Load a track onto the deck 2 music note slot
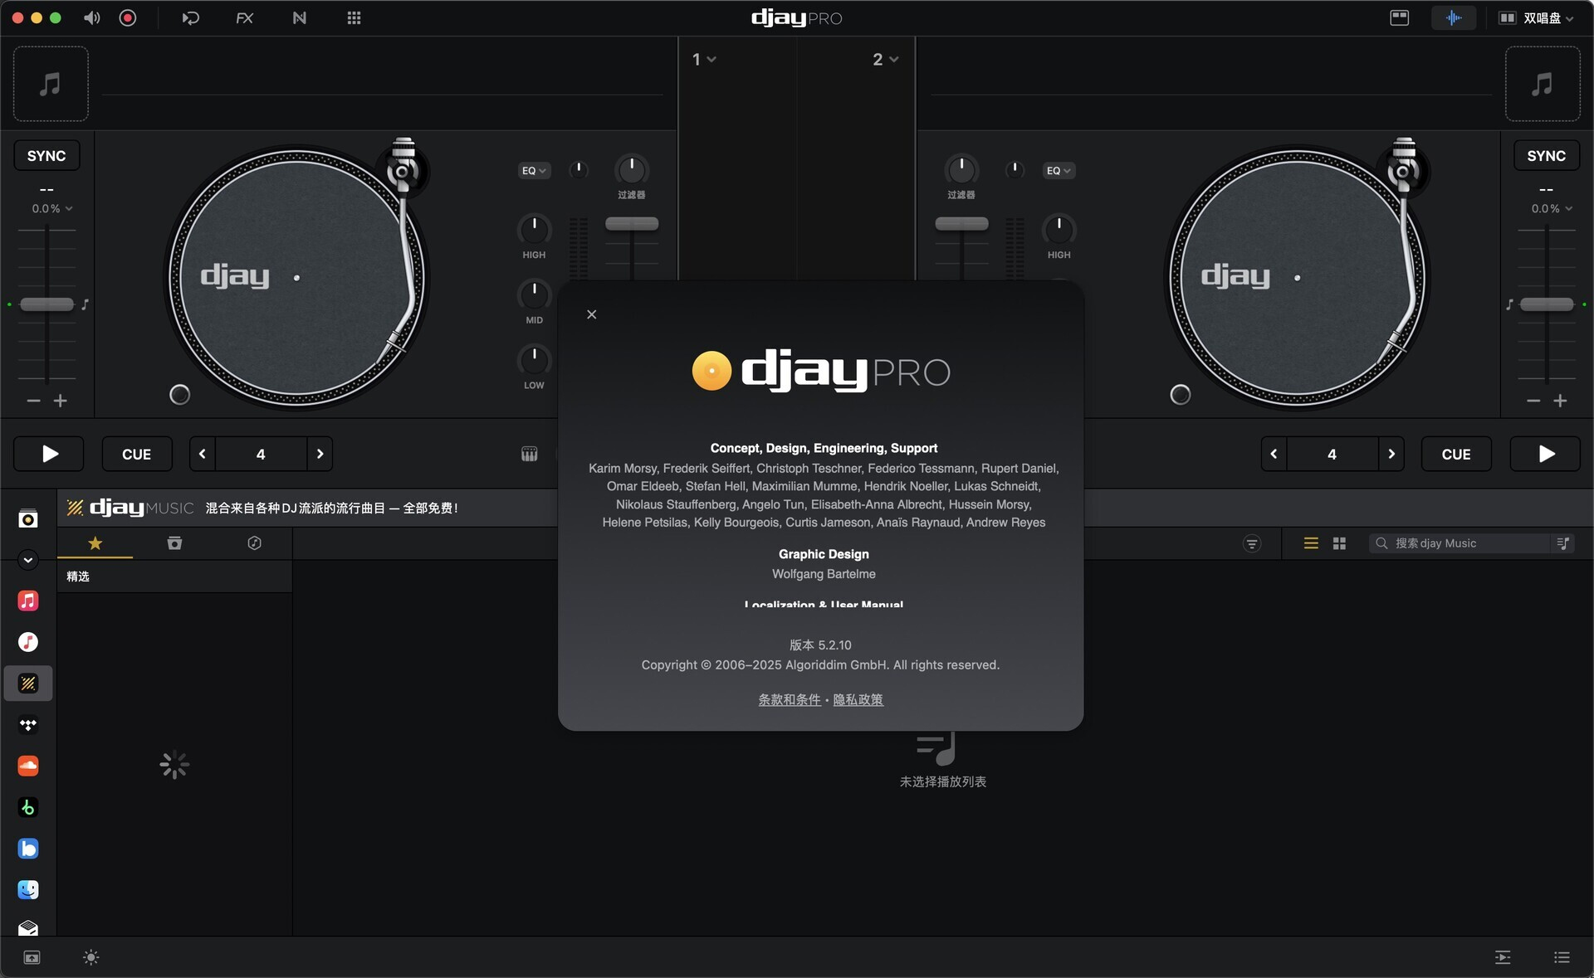Viewport: 1594px width, 978px height. point(1543,84)
